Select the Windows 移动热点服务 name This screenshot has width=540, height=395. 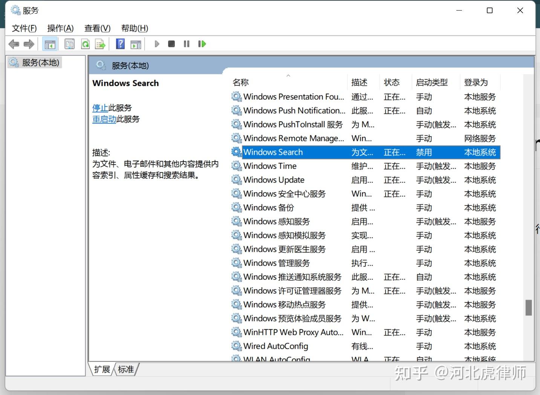[285, 305]
